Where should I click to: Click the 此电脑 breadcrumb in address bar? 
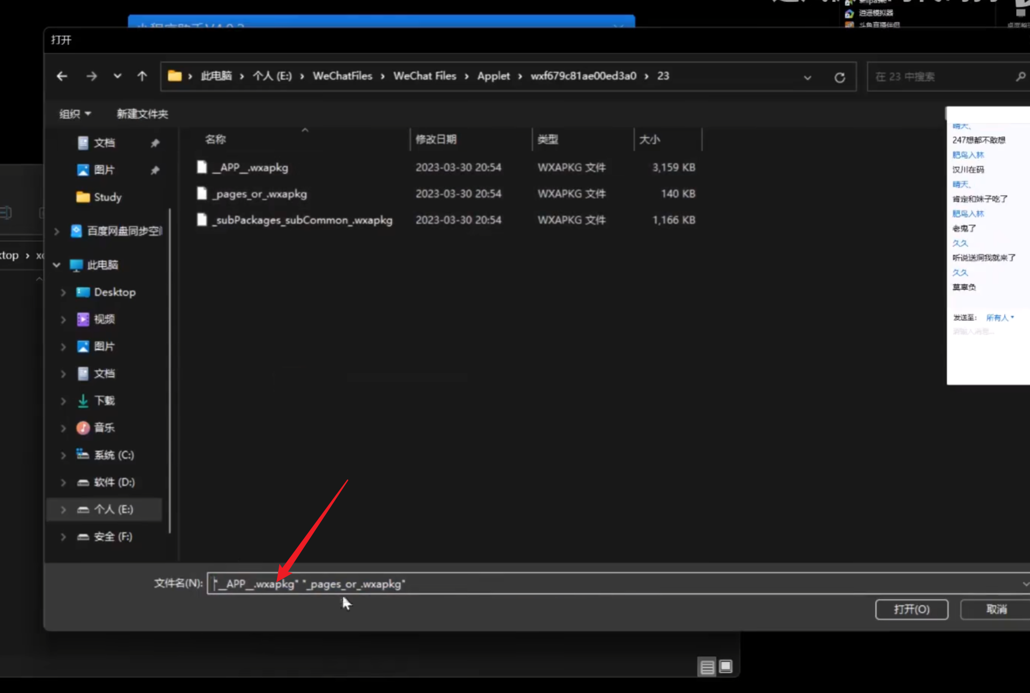pos(217,76)
